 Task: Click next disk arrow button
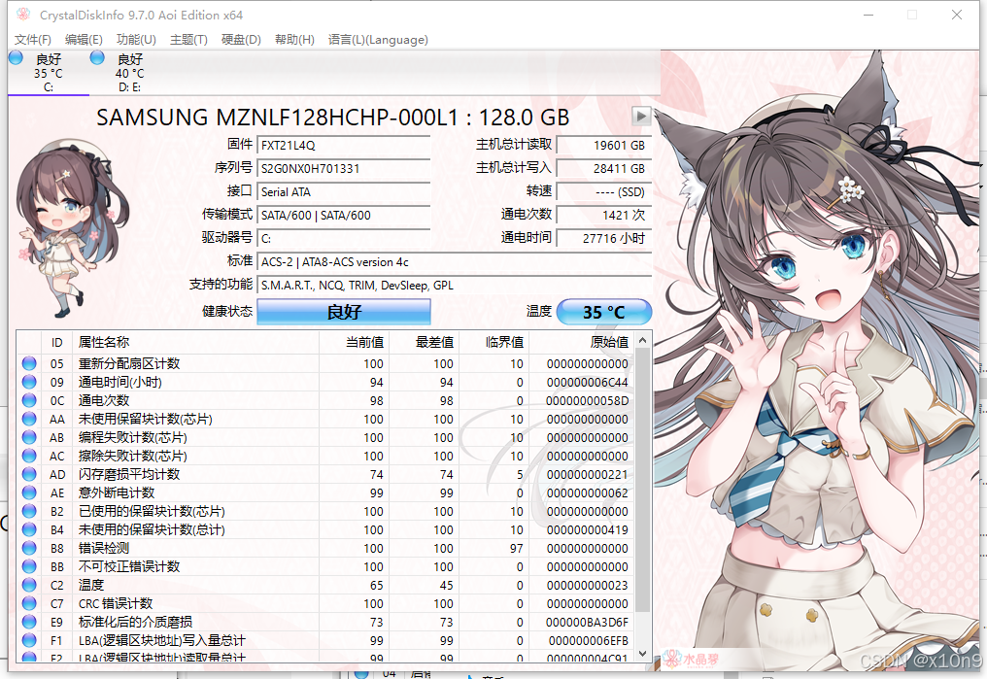tap(641, 117)
